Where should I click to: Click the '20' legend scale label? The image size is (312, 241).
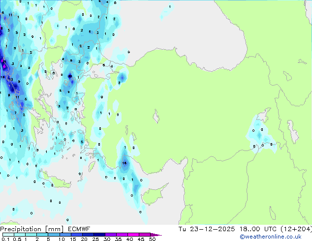[84, 239]
